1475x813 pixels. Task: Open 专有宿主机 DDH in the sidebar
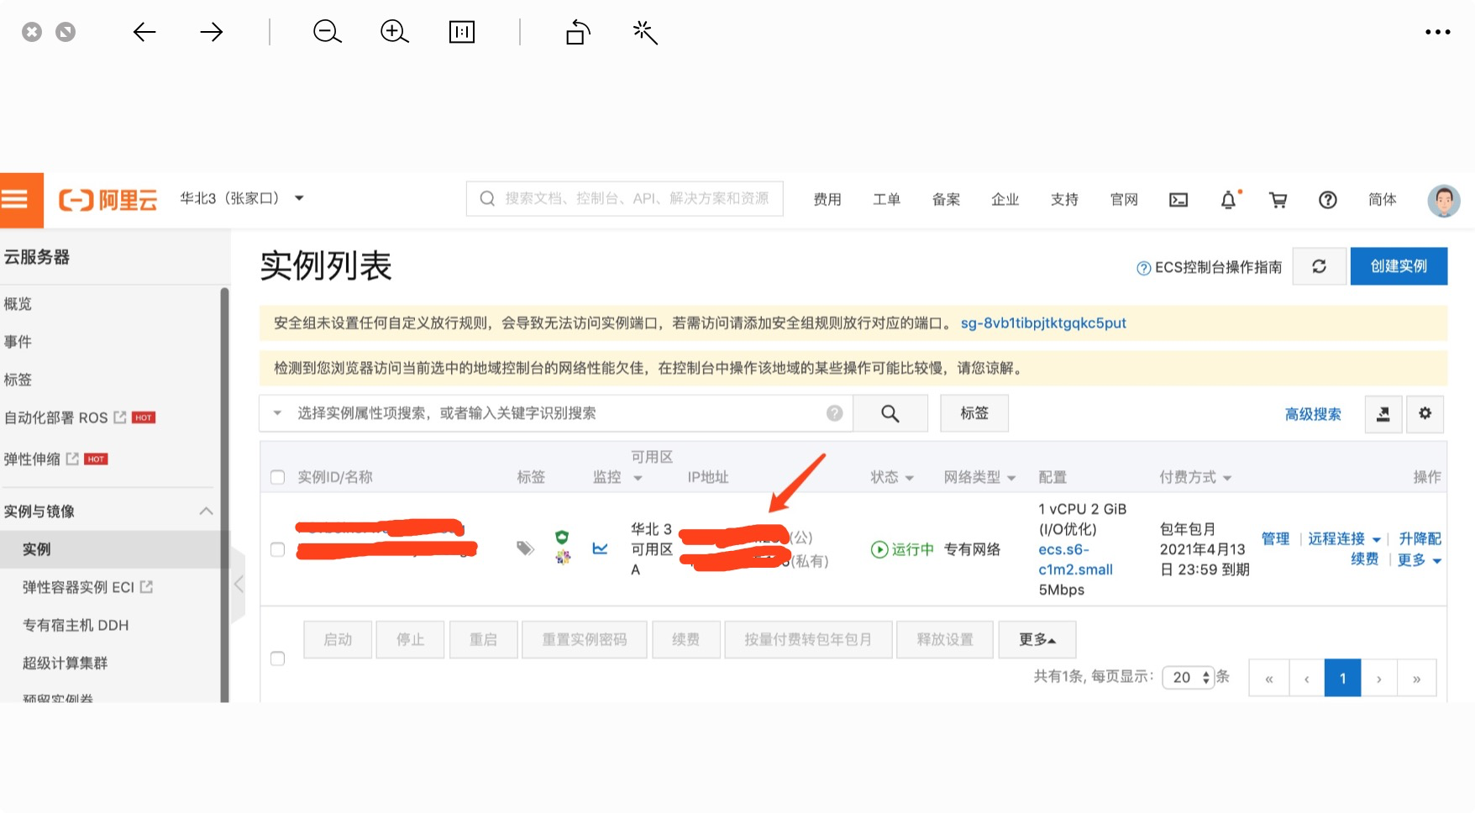point(76,625)
